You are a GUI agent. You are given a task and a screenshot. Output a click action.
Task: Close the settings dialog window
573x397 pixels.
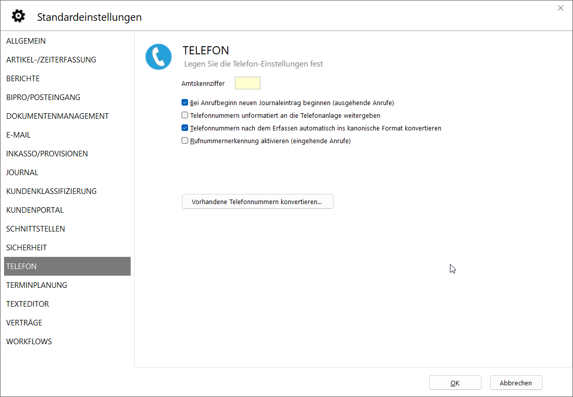[x=560, y=8]
